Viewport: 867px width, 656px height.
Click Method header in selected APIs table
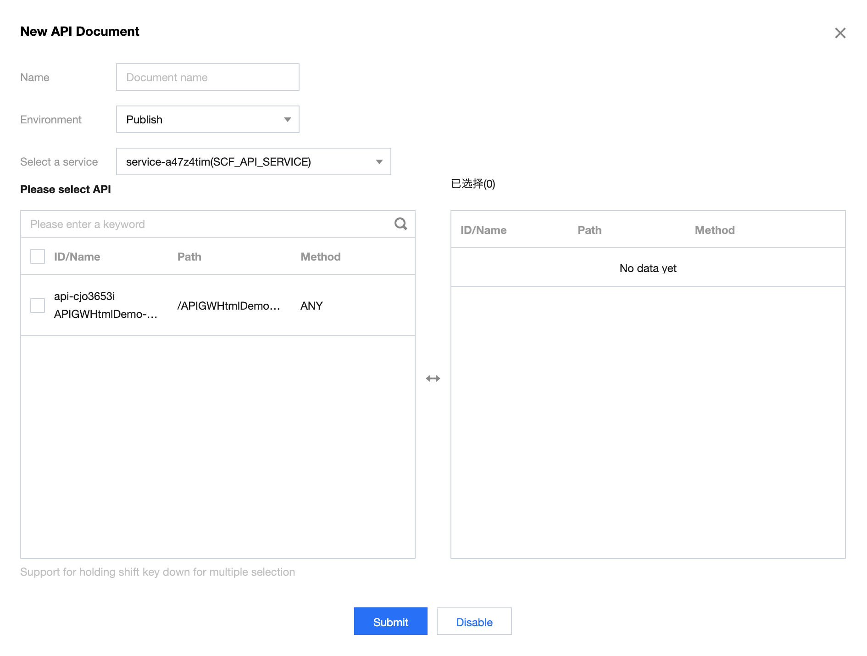click(x=714, y=230)
